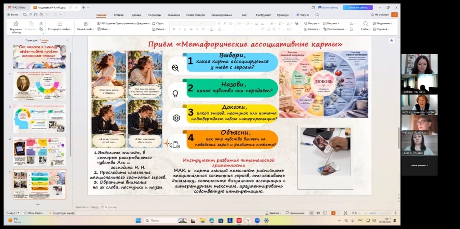
Task: Switch to slide sorter view icon
Action: [318, 213]
